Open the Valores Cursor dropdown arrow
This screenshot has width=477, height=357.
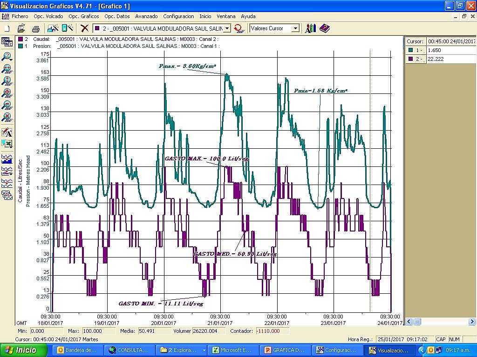295,28
